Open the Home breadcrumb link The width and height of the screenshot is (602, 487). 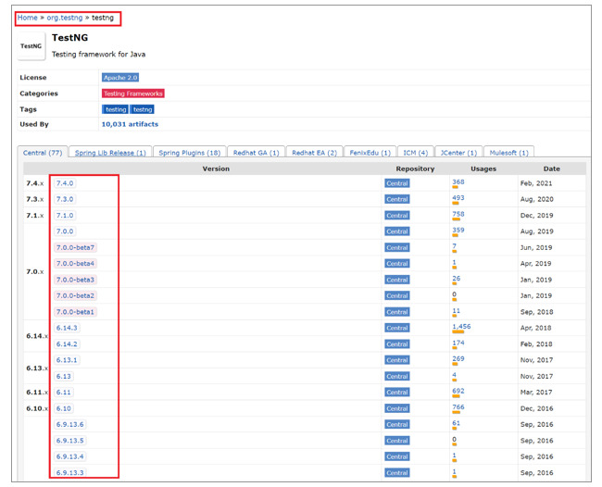(x=28, y=18)
